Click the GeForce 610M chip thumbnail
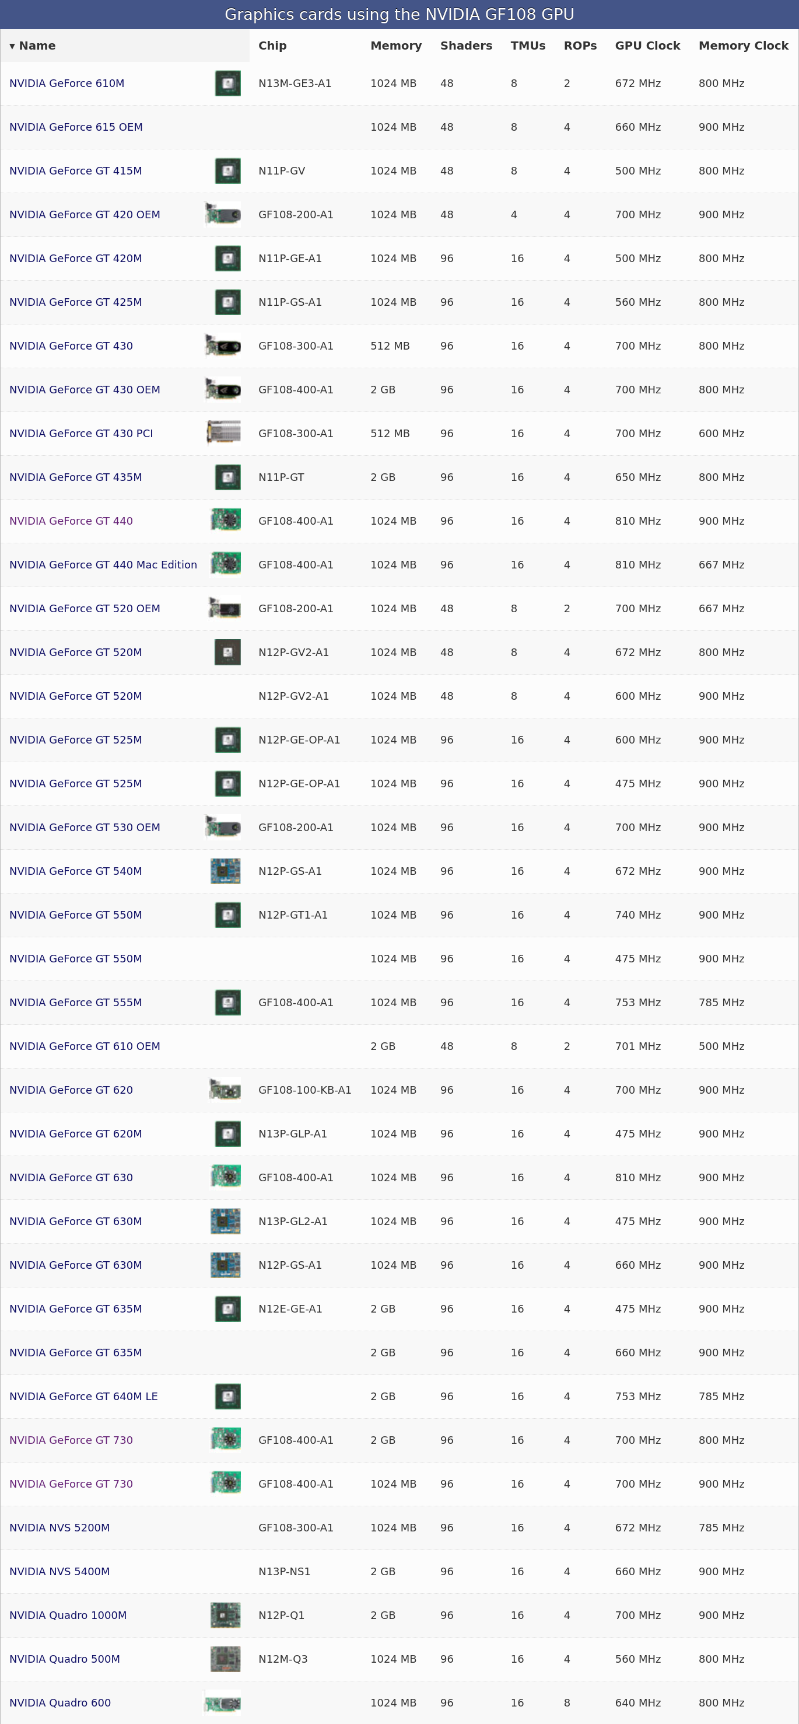This screenshot has width=799, height=1724. (x=227, y=83)
